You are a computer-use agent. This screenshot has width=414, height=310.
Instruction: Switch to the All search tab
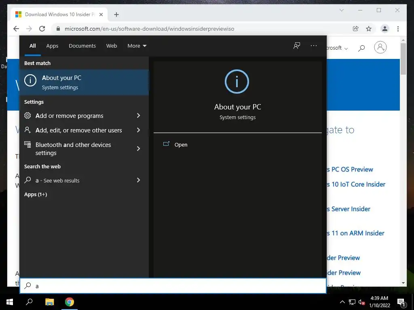(33, 46)
